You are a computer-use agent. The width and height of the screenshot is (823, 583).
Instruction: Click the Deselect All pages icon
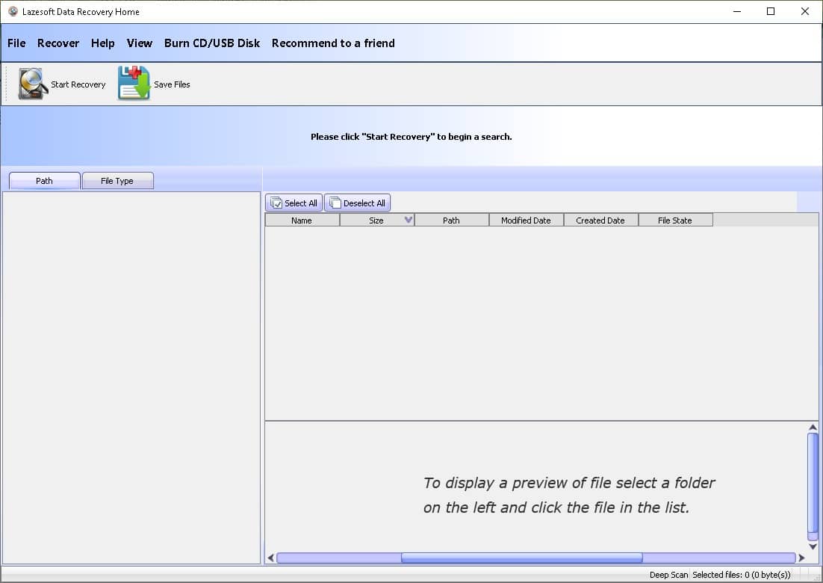click(x=335, y=203)
